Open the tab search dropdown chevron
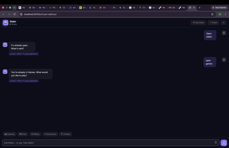Viewport: 229px width, 148px height. 14,8
